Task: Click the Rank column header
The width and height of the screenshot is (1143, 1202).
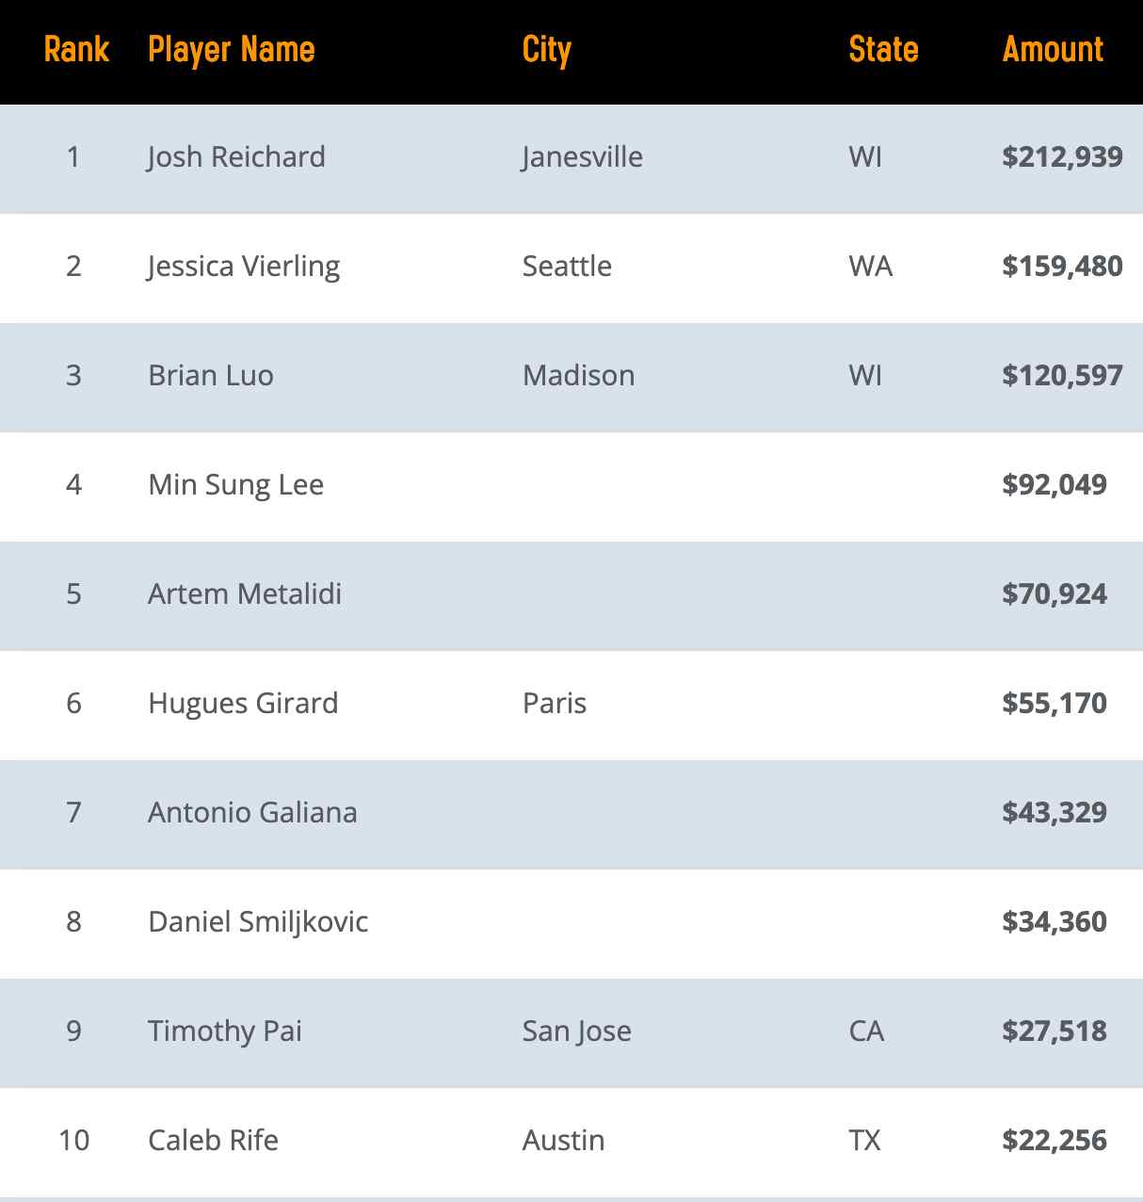Action: [x=76, y=49]
